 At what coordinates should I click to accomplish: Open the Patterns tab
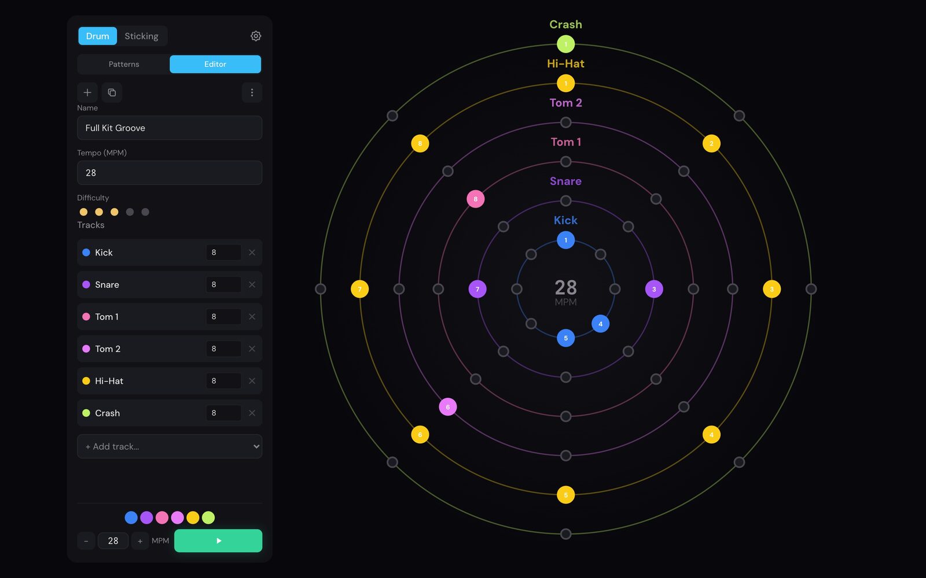pyautogui.click(x=124, y=64)
